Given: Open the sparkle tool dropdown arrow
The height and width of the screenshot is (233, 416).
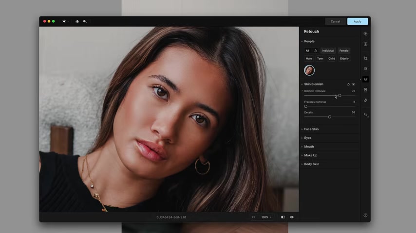Looking at the screenshot, I should [x=68, y=21].
